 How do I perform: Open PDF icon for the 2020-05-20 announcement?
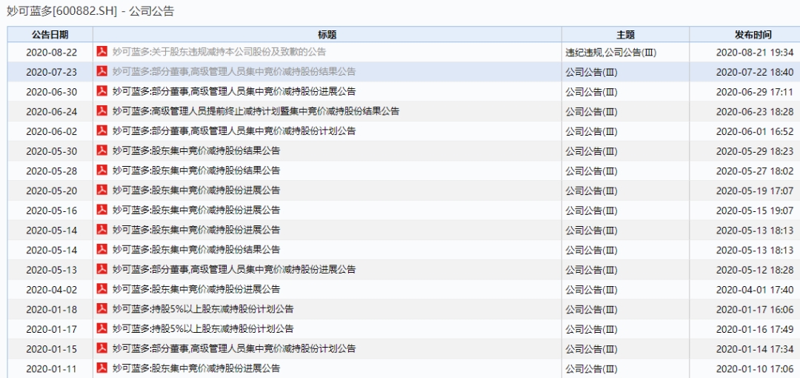[x=102, y=190]
